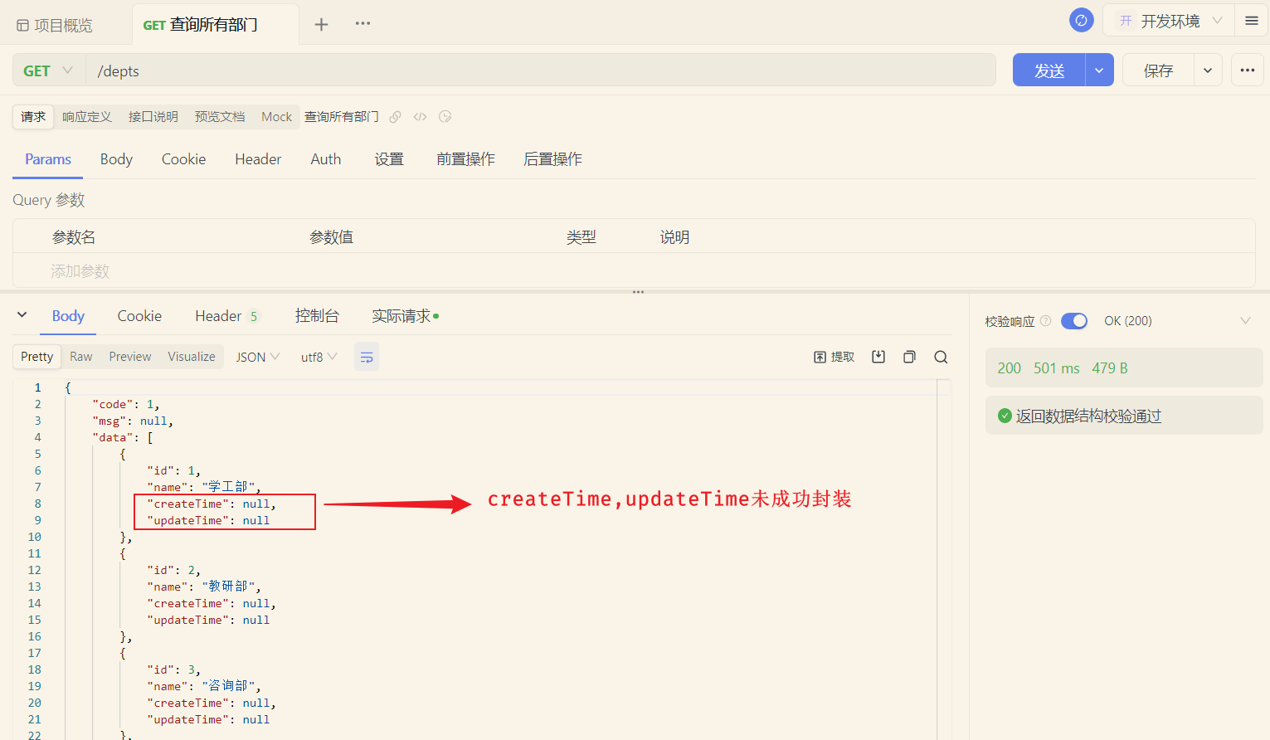
Task: Click the /depts URL input field
Action: point(332,70)
